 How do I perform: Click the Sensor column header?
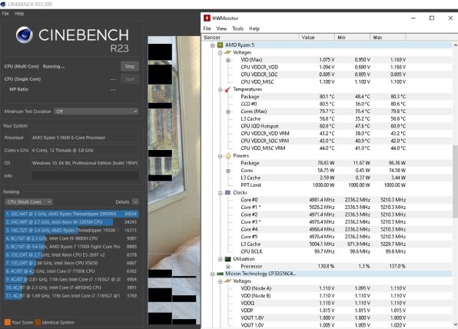tap(250, 38)
